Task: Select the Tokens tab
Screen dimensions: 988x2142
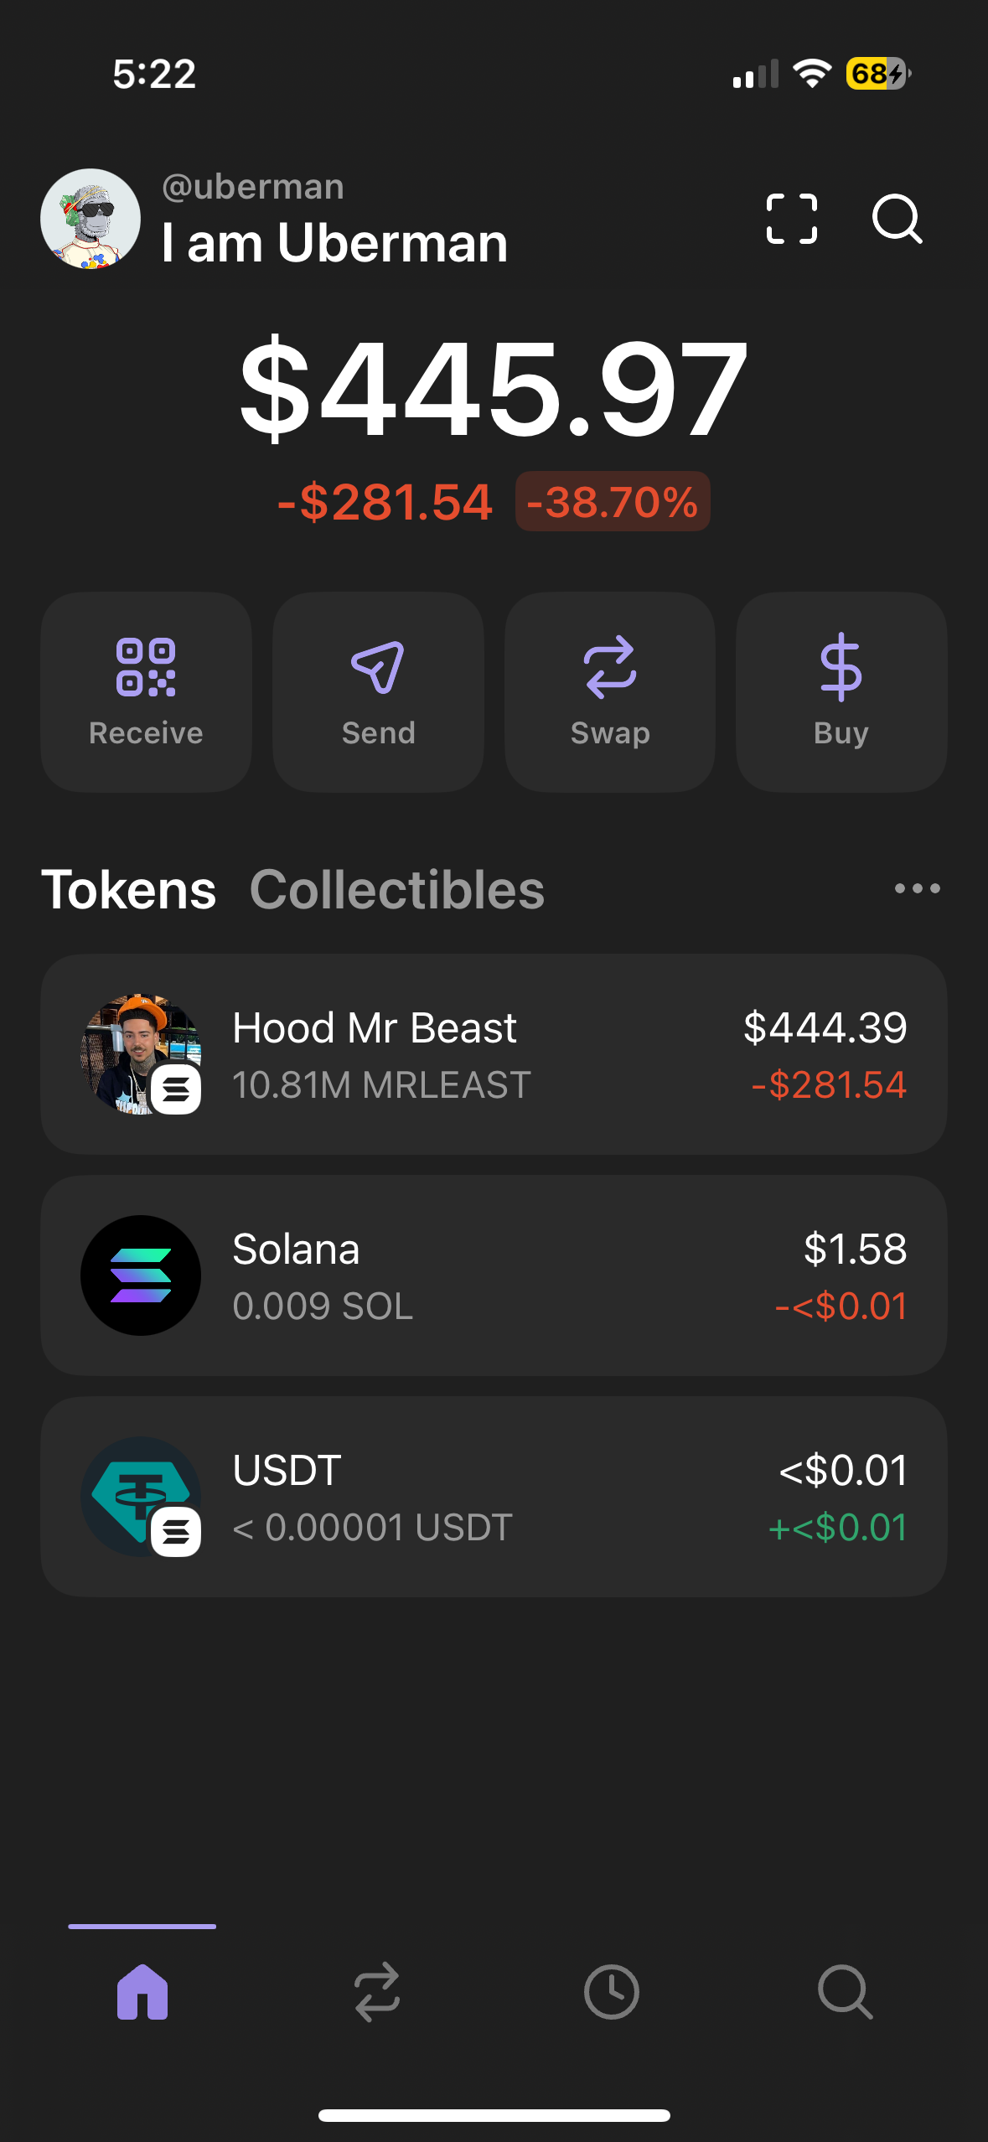Action: [129, 889]
